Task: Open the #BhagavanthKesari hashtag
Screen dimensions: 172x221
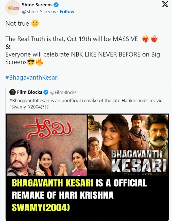Action: [32, 77]
